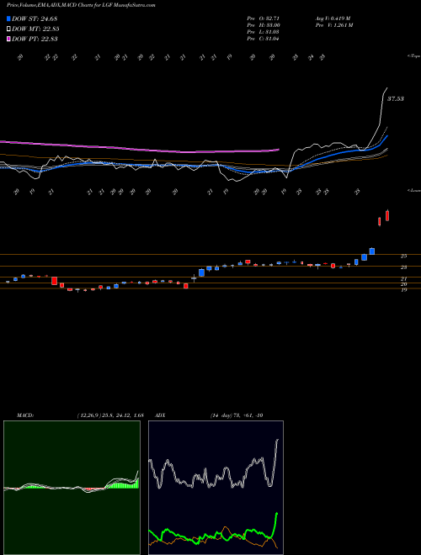Click the 19 price level label
The image size is (421, 555).
click(403, 290)
